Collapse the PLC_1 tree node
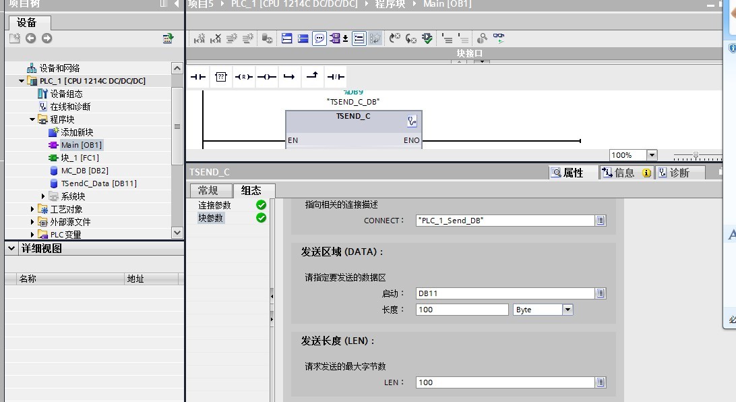Screen dimensions: 736x402 click(22, 81)
